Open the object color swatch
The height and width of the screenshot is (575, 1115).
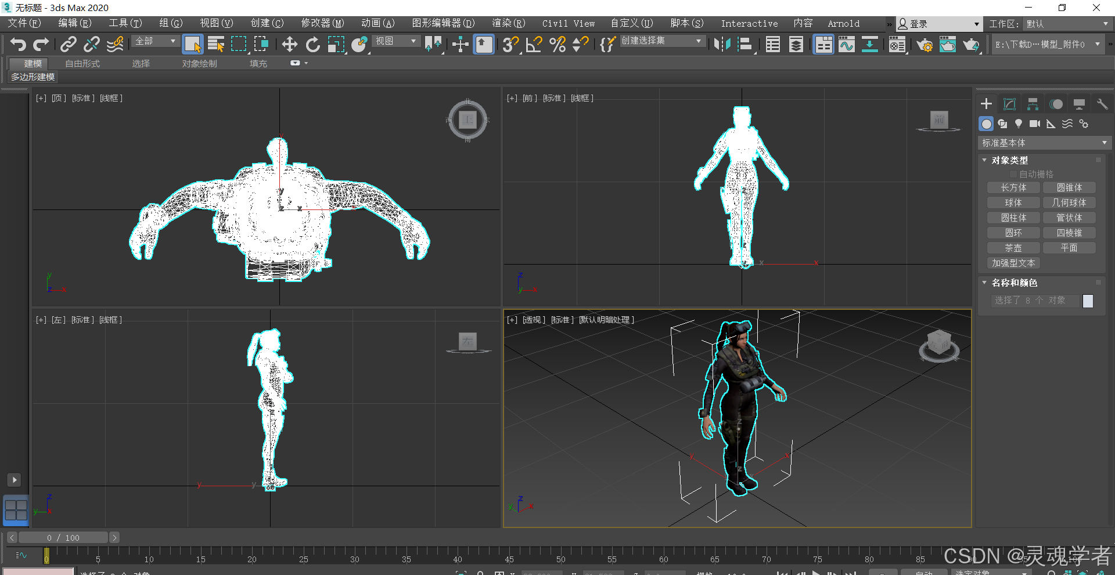pyautogui.click(x=1088, y=301)
